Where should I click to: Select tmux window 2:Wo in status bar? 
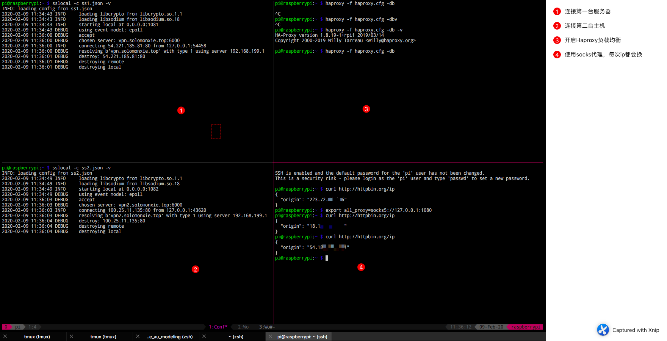[x=243, y=327]
